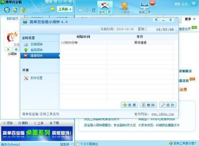Viewport: 199px width, 146px height.
Task: Click the forward arrow in the toolbar
Action: click(87, 10)
